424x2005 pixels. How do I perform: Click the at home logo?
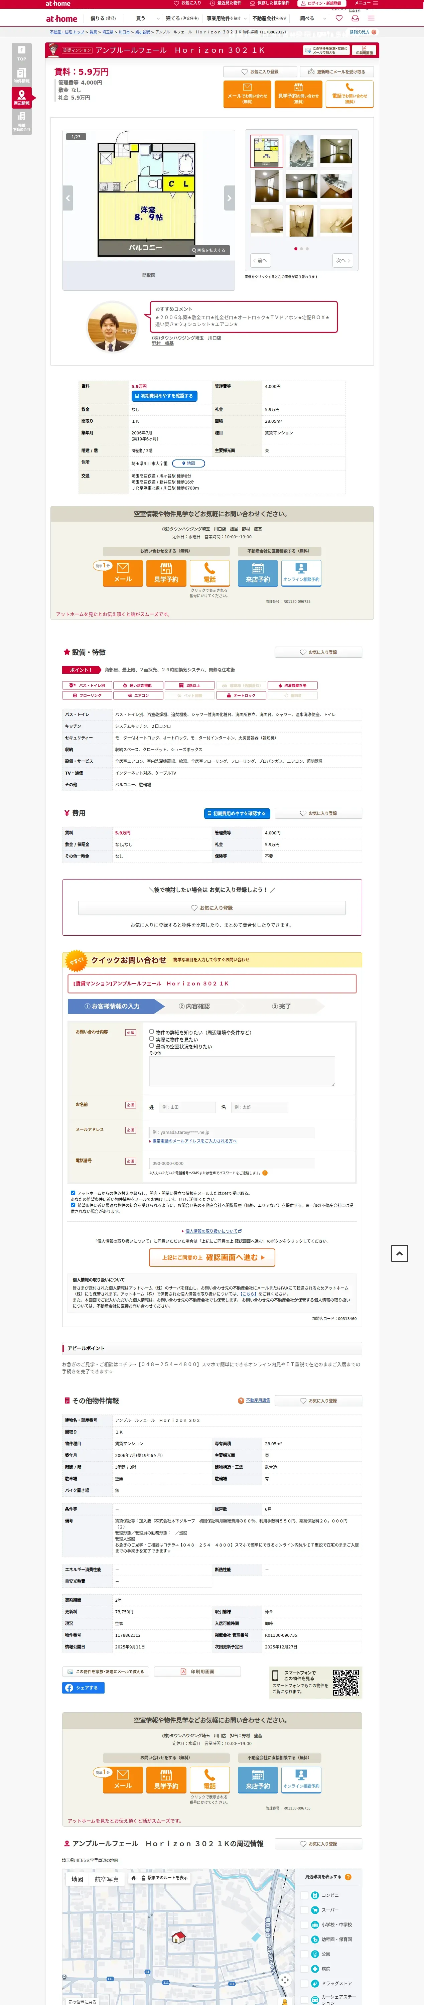pos(61,19)
